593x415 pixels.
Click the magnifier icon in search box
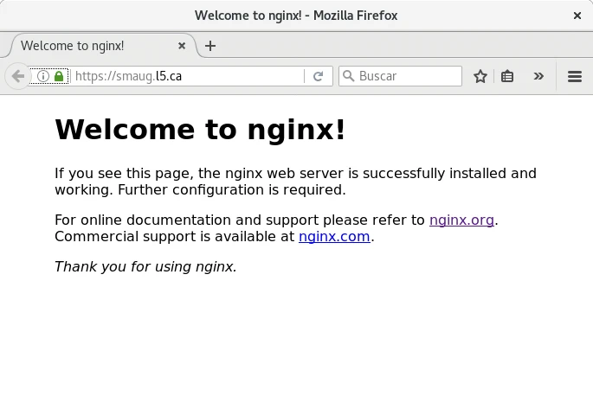point(349,76)
